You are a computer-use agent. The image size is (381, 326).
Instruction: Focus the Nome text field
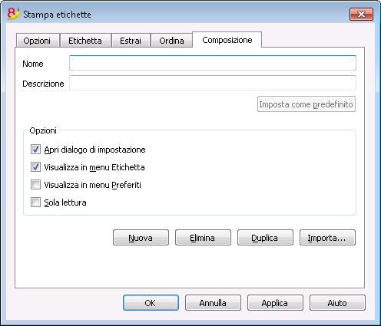pyautogui.click(x=213, y=63)
